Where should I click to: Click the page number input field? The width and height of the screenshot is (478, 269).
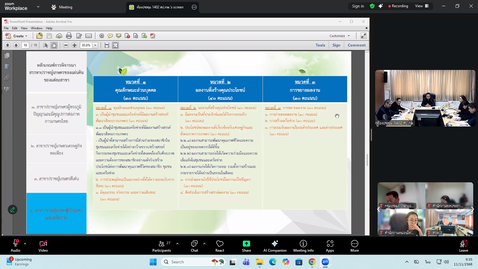[x=26, y=45]
